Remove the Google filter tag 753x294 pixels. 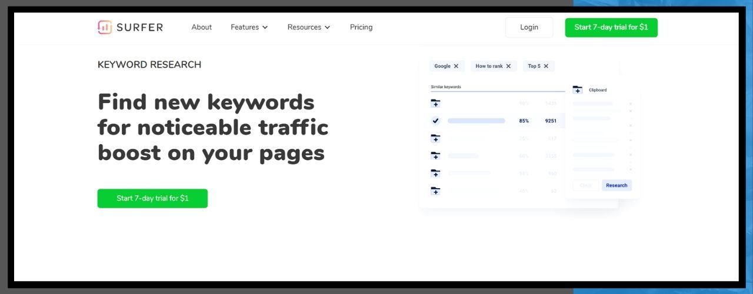456,66
